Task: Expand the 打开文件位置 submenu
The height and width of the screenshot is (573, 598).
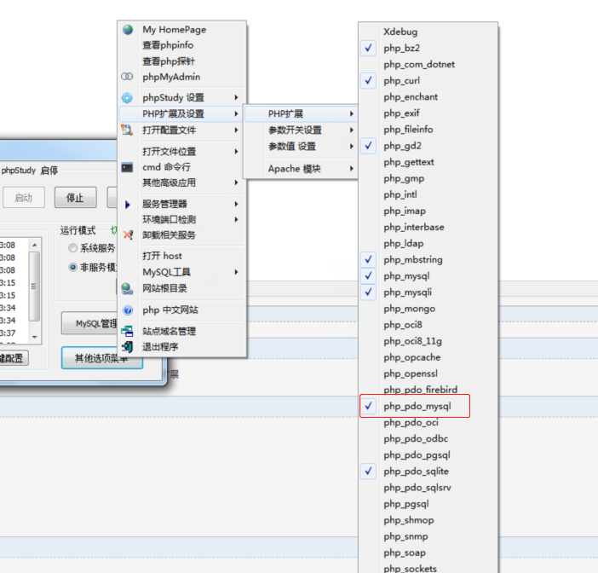Action: point(237,152)
